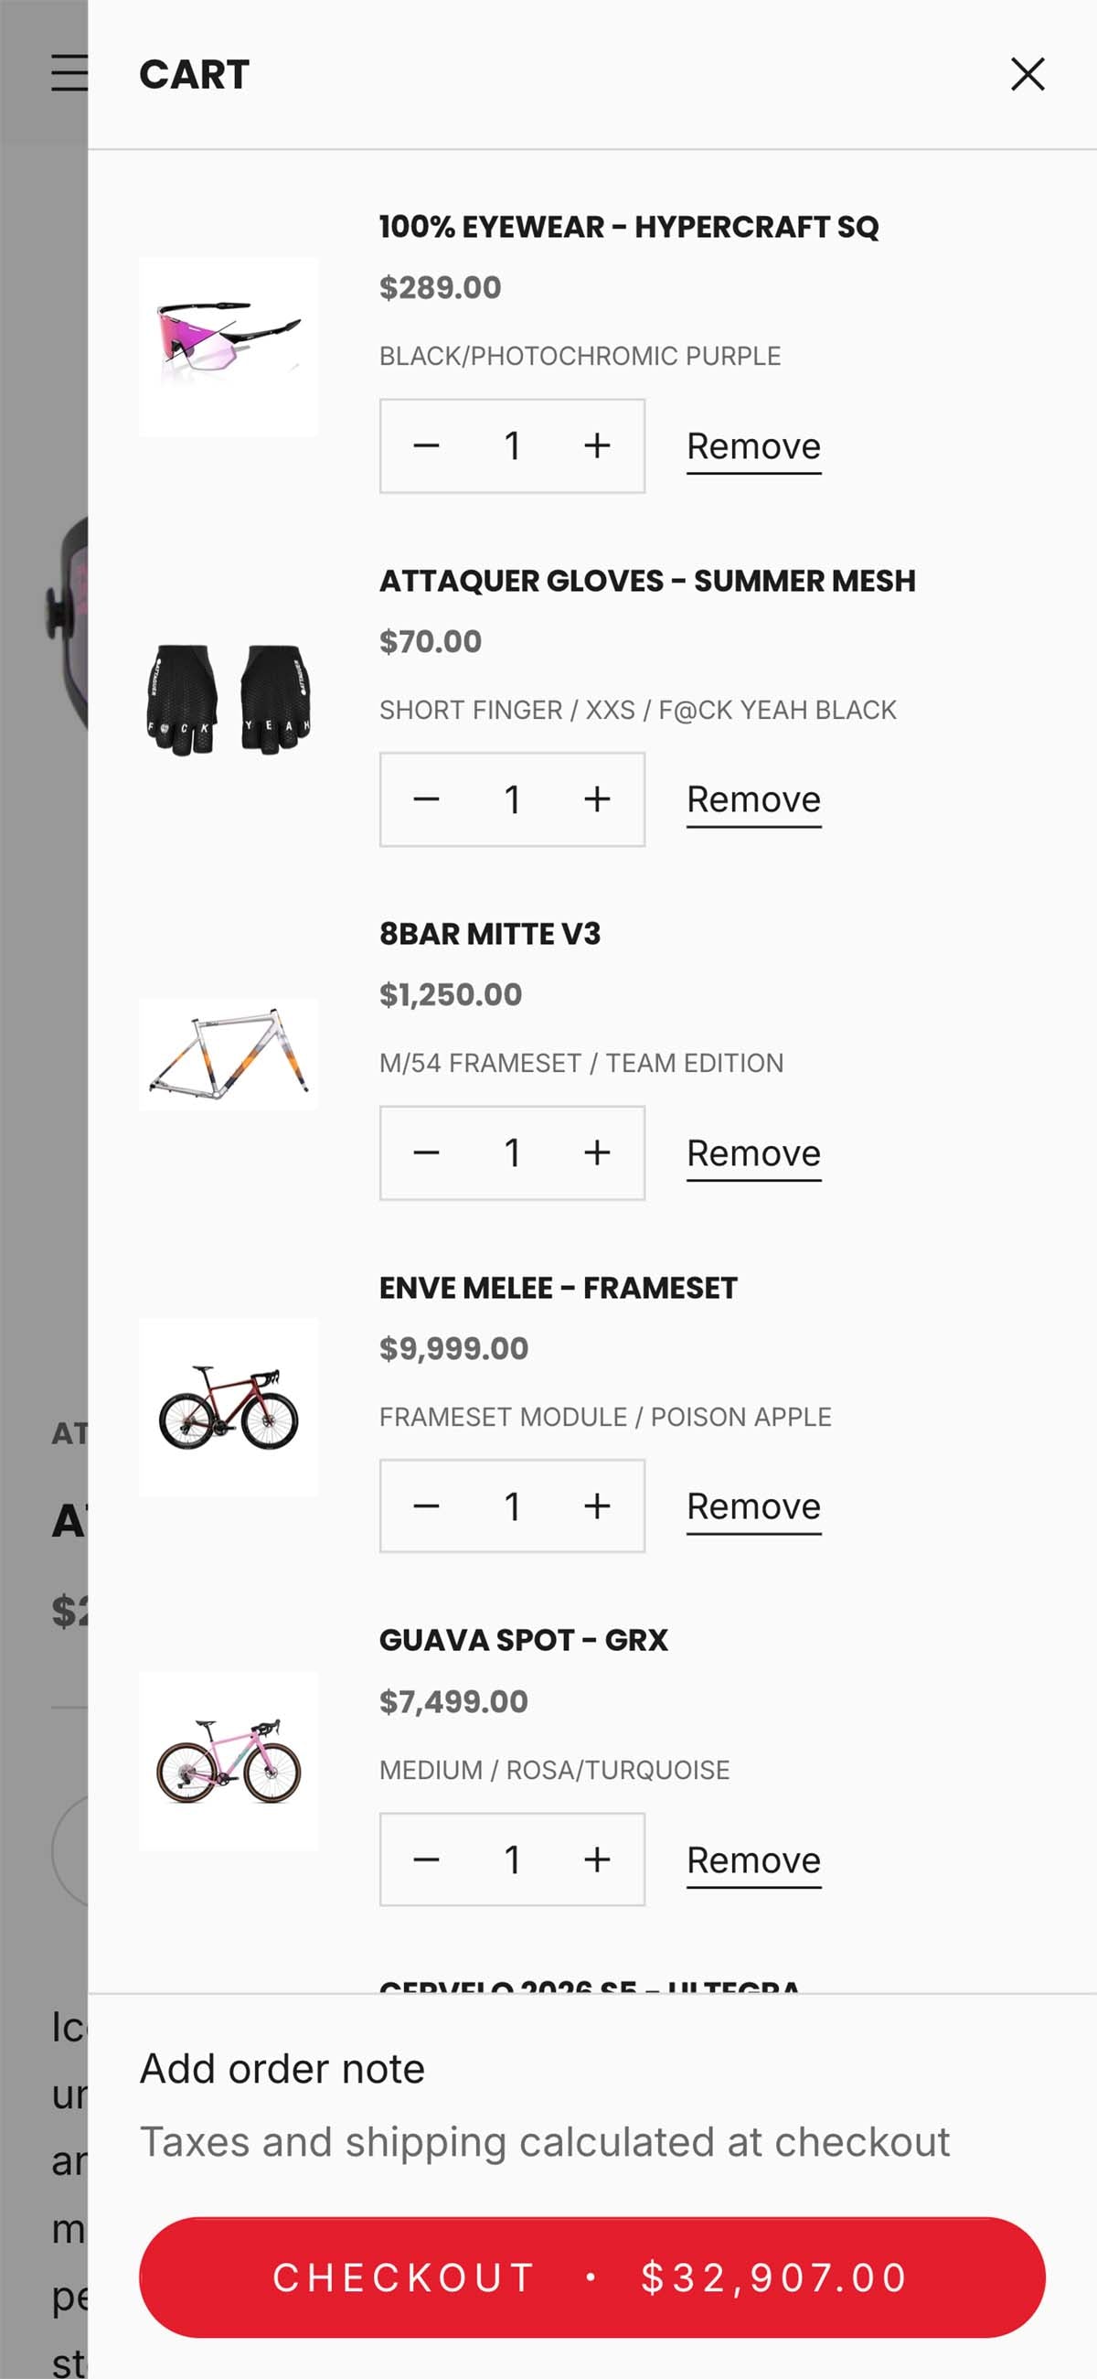Increase Attaquer Gloves quantity
1097x2379 pixels.
click(x=597, y=799)
